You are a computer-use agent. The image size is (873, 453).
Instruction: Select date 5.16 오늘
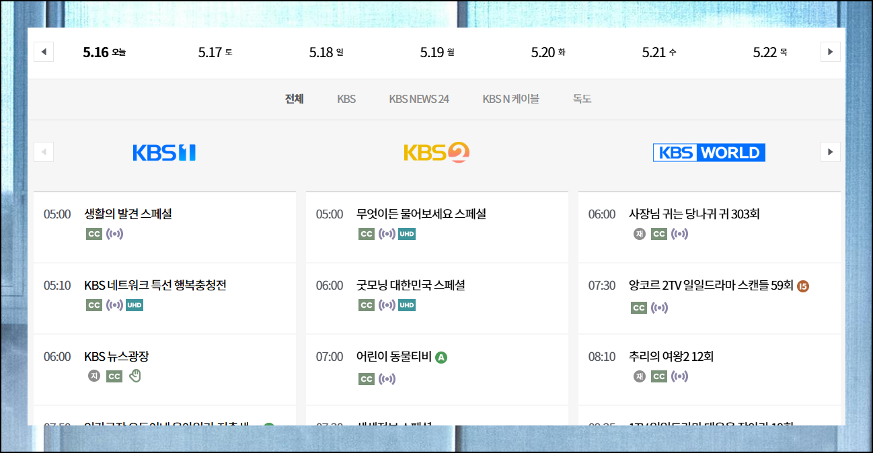tap(104, 52)
